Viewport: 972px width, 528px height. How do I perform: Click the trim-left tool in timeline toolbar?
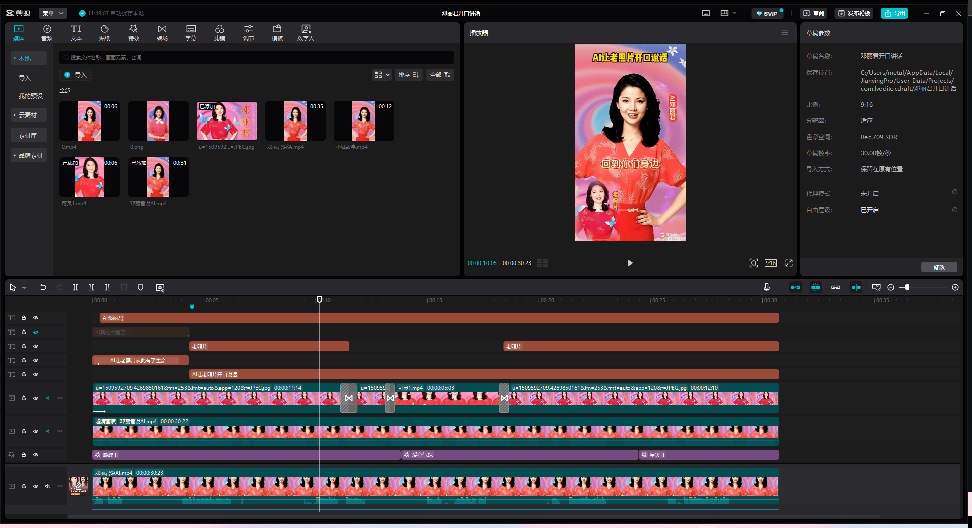[x=92, y=287]
